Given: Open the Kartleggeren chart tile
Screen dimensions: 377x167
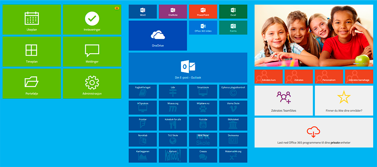Looking at the screenshot, I should (143, 155).
